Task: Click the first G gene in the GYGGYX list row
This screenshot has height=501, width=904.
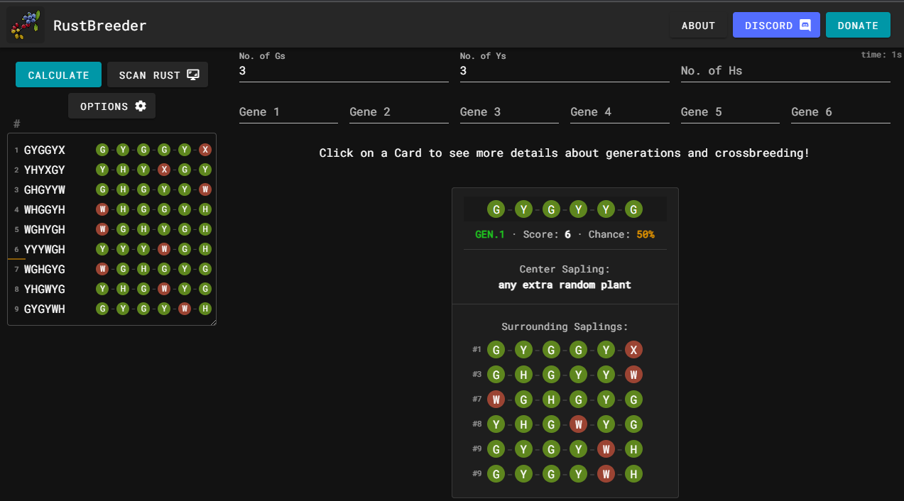Action: [x=102, y=150]
